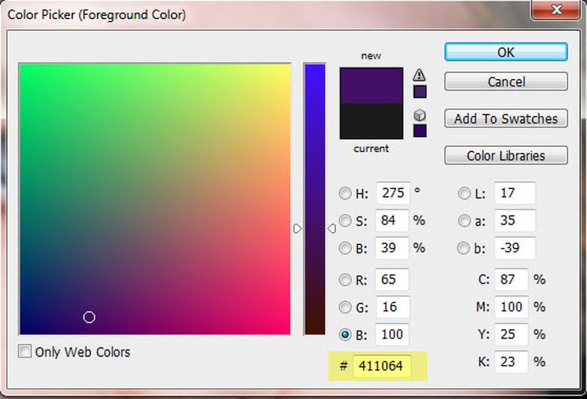Viewport: 587px width, 399px height.
Task: Enable the Only Web Colors checkbox
Action: click(25, 351)
